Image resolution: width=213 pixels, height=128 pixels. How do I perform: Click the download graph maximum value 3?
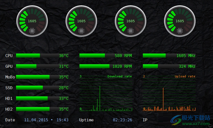pyautogui.click(x=81, y=76)
